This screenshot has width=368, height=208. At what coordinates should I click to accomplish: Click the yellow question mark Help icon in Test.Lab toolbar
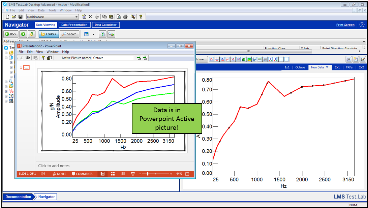tap(141, 17)
